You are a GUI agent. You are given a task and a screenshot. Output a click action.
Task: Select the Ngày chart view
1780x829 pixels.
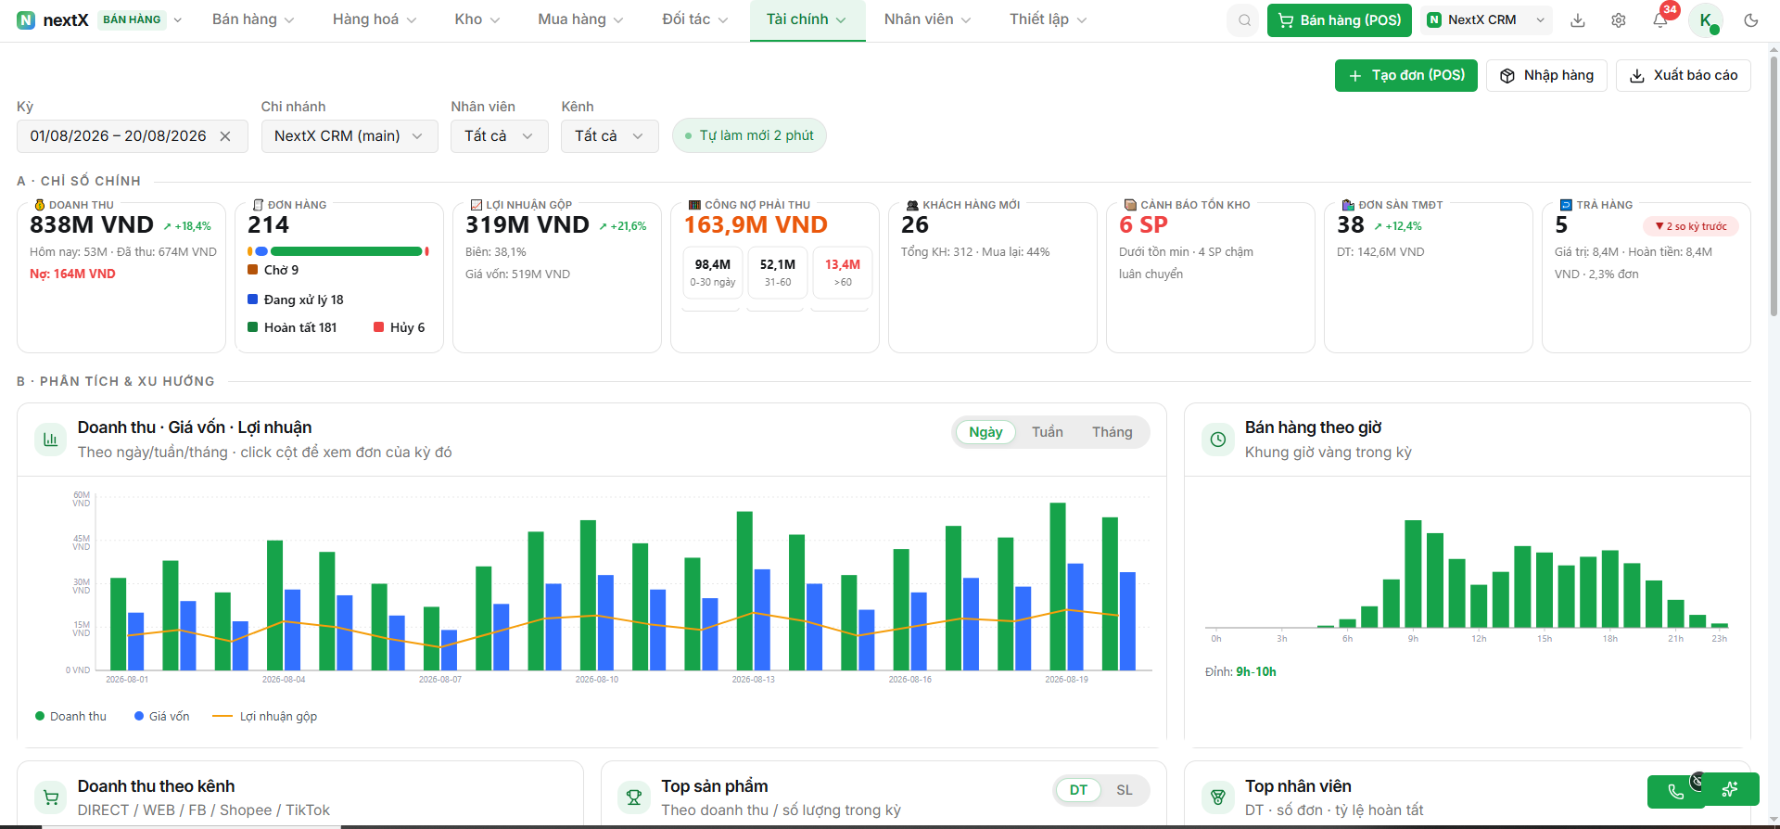tap(985, 432)
